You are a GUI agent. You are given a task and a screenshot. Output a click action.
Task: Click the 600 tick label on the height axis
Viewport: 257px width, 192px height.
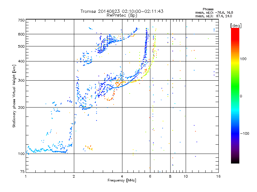click(21, 34)
